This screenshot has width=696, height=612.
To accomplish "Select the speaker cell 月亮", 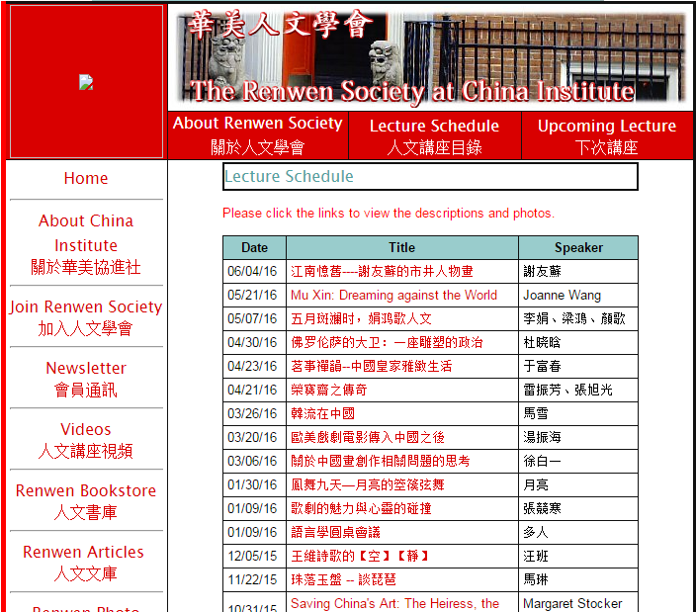I will [x=578, y=485].
